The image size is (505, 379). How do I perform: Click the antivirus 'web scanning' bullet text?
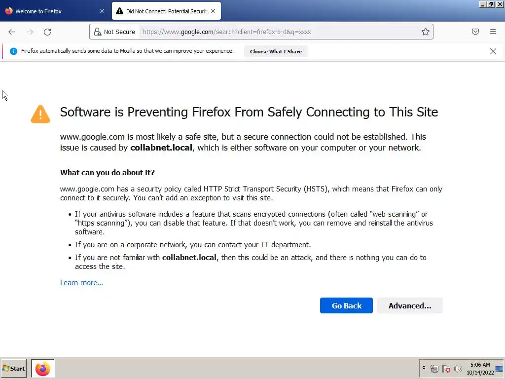pos(254,223)
